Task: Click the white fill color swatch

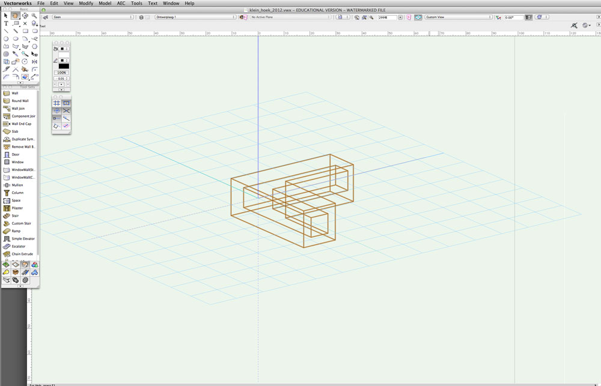Action: (64, 55)
